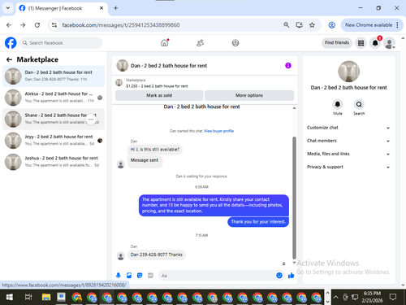The height and width of the screenshot is (305, 406).
Task: Open Windows Task View
Action: tap(28, 297)
